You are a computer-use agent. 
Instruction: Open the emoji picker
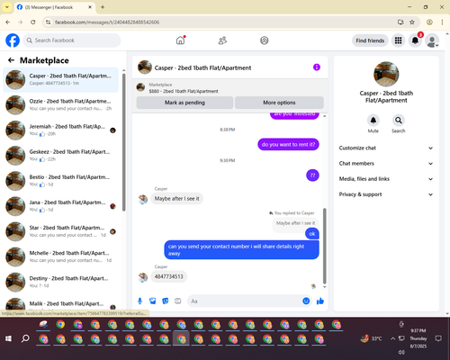pos(306,301)
